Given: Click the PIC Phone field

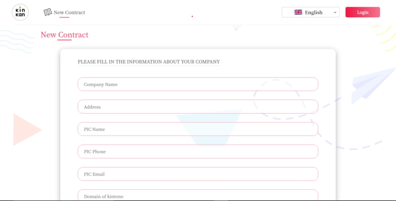Looking at the screenshot, I should tap(198, 151).
